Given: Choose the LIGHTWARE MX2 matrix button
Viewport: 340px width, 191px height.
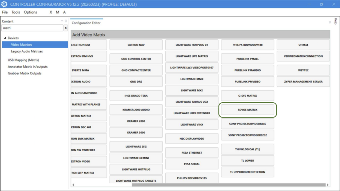Looking at the screenshot, I should coord(192,90).
